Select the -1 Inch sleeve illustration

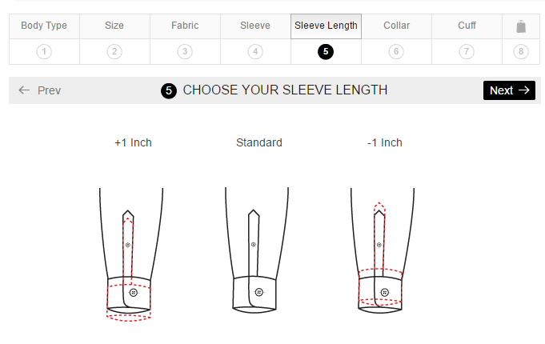coord(383,252)
